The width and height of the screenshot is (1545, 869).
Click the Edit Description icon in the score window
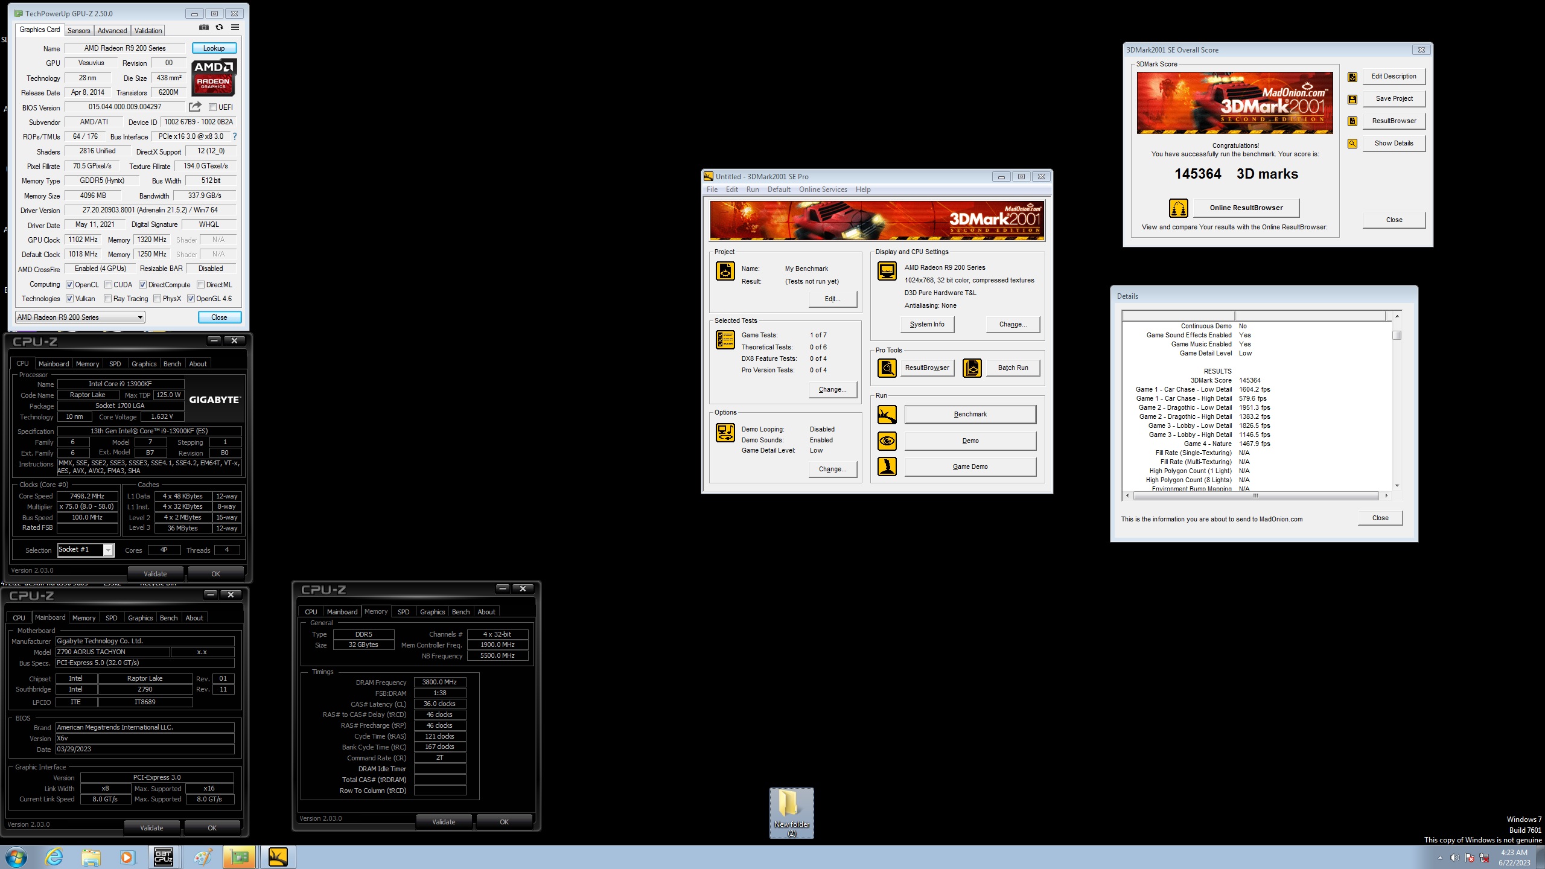pyautogui.click(x=1352, y=77)
